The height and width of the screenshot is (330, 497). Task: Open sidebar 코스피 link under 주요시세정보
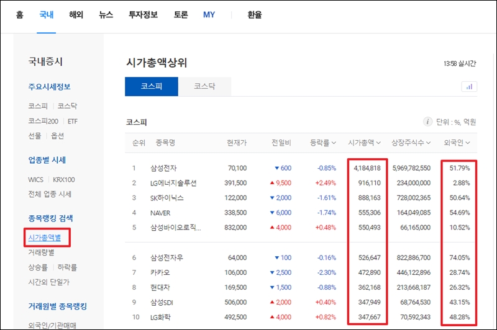pyautogui.click(x=38, y=106)
